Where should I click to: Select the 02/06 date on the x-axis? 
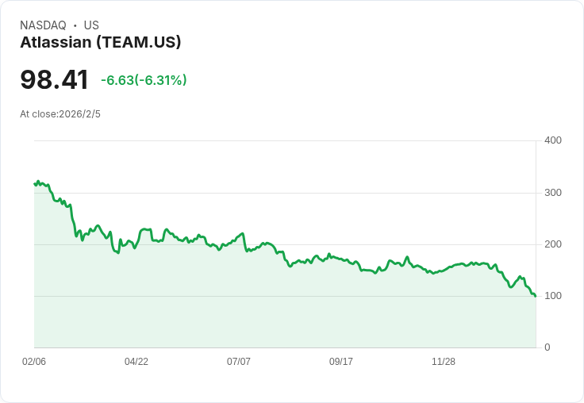click(x=34, y=361)
